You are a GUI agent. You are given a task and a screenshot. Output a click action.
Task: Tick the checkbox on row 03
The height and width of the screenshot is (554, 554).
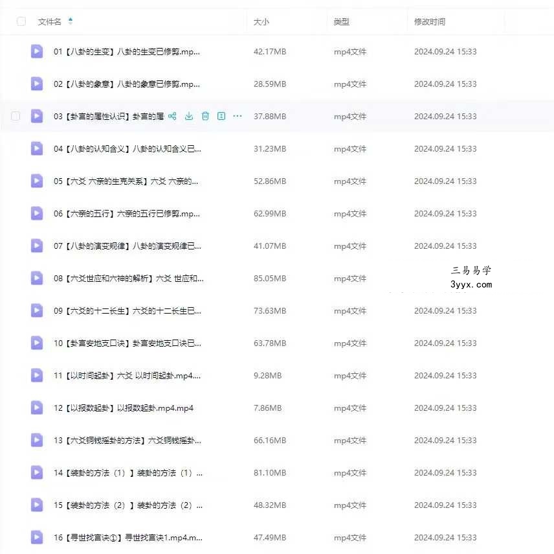tap(16, 116)
